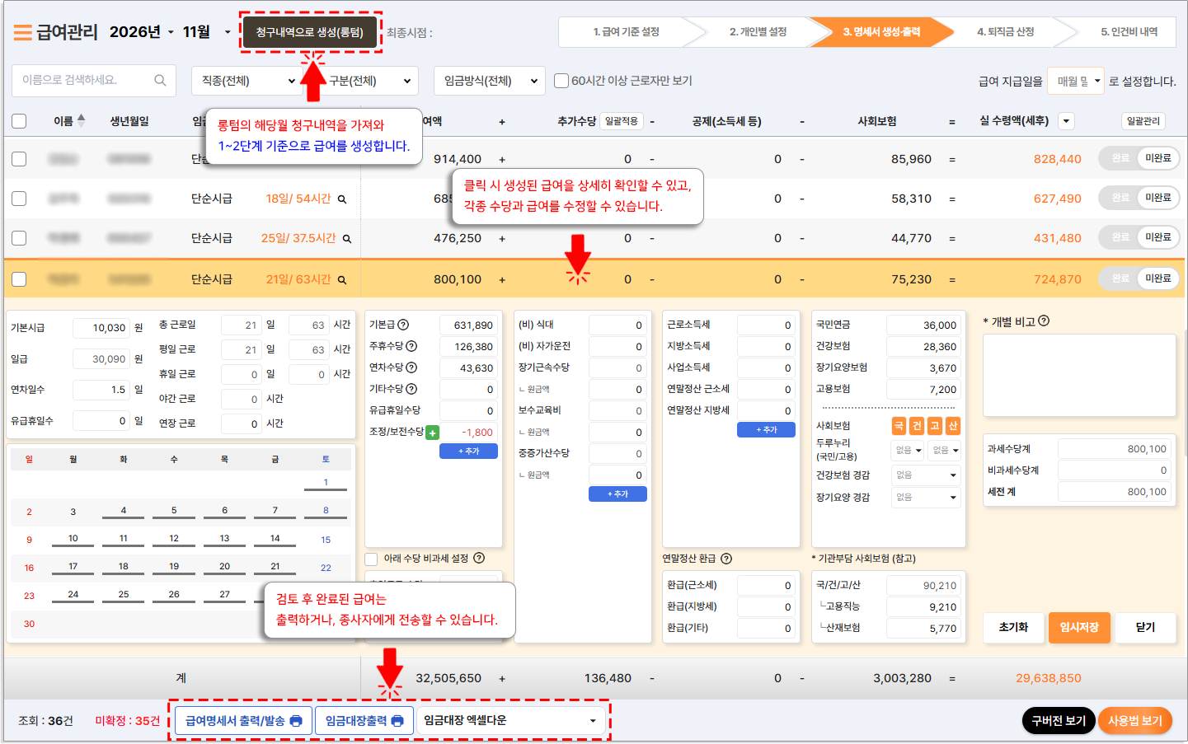The height and width of the screenshot is (744, 1188).
Task: Click sort arrow icon next to 이름 column
Action: pos(82,120)
